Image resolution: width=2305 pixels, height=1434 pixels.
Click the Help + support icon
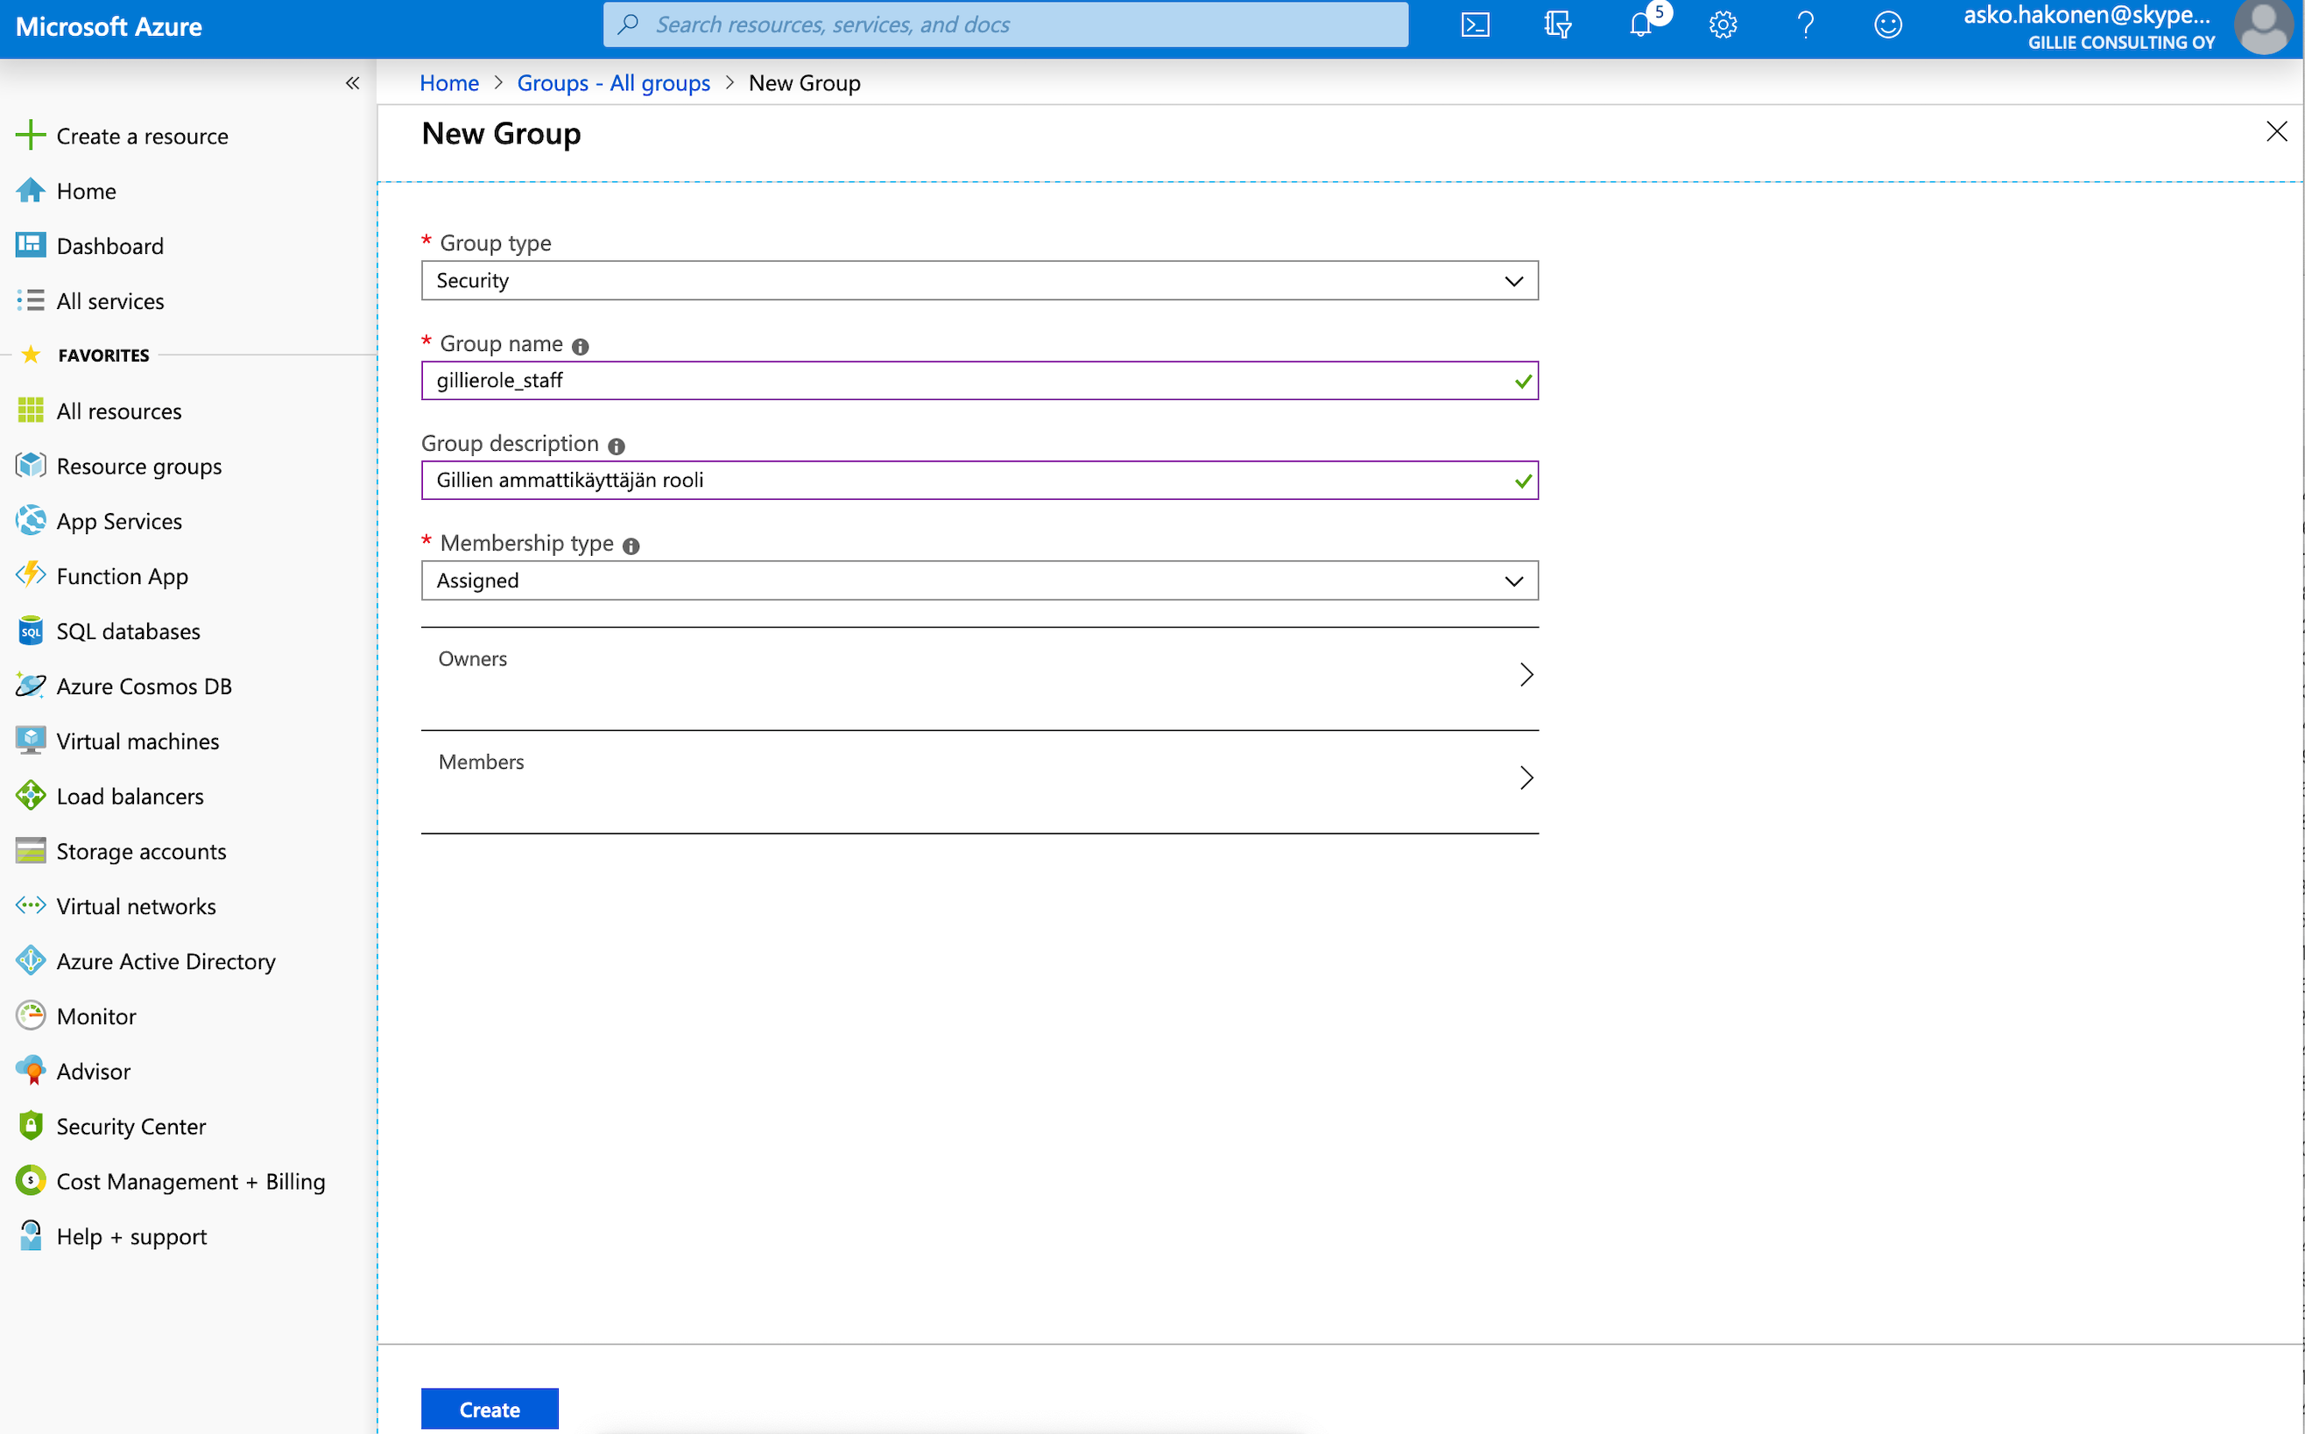(x=31, y=1234)
